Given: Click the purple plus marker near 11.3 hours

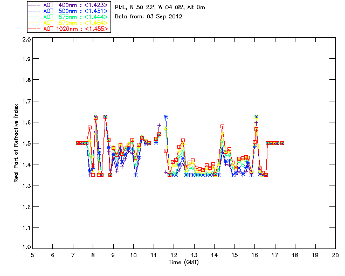Looking at the screenshot, I should click(x=159, y=125).
